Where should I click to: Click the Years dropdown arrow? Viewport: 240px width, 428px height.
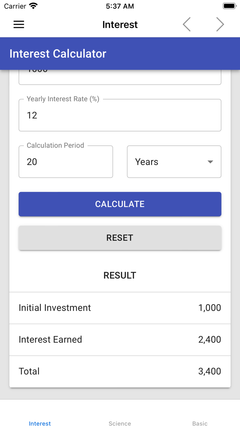tap(210, 162)
